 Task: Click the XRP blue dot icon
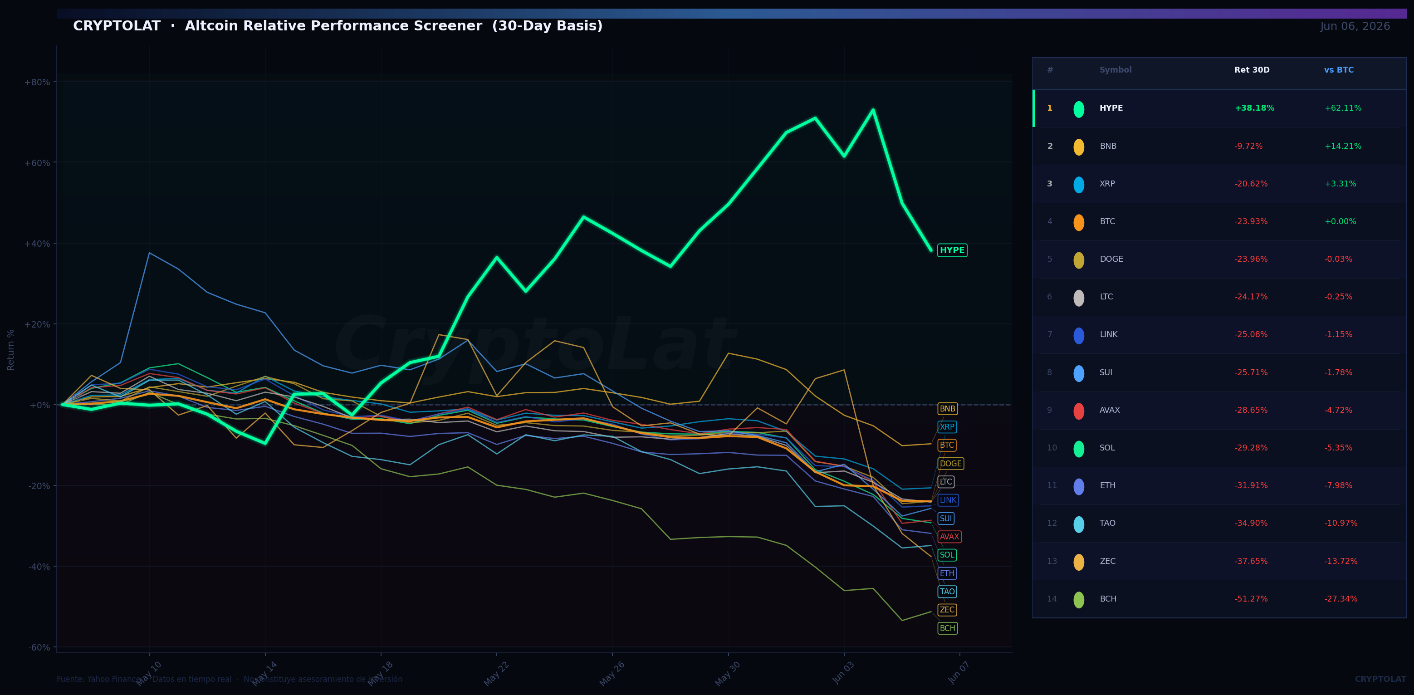(1079, 185)
